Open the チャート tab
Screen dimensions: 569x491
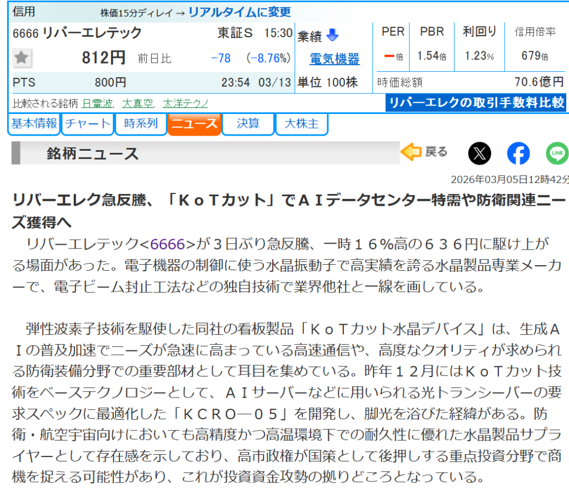(87, 124)
